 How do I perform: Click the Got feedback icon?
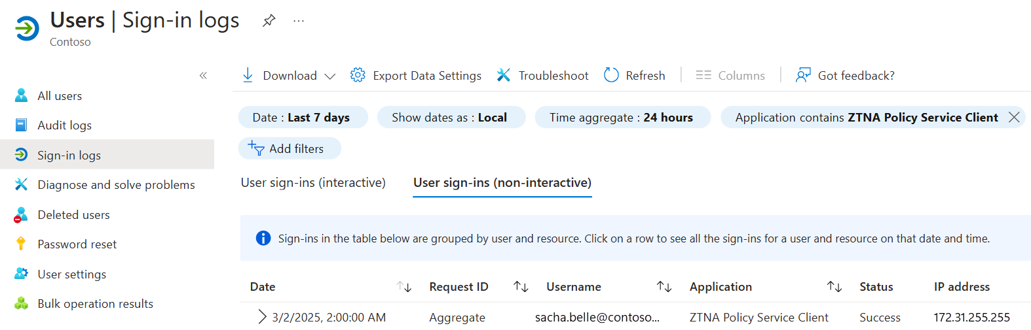(x=803, y=75)
